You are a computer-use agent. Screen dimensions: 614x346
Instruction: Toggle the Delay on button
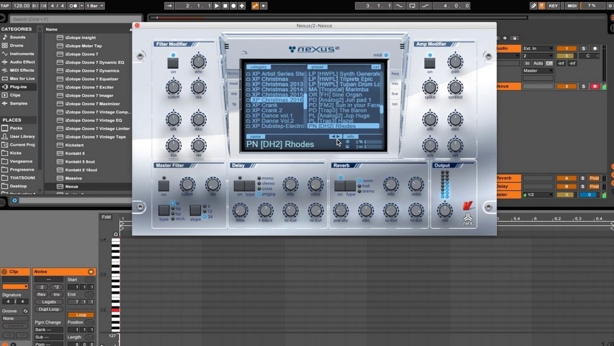[x=240, y=186]
